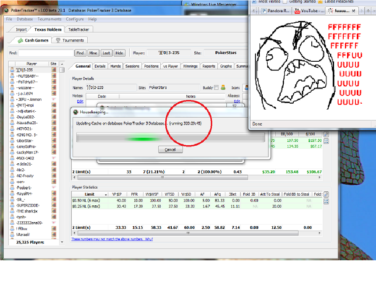Click PokerStars site icon for -HOYO21-
The image size is (376, 301).
pos(54,128)
